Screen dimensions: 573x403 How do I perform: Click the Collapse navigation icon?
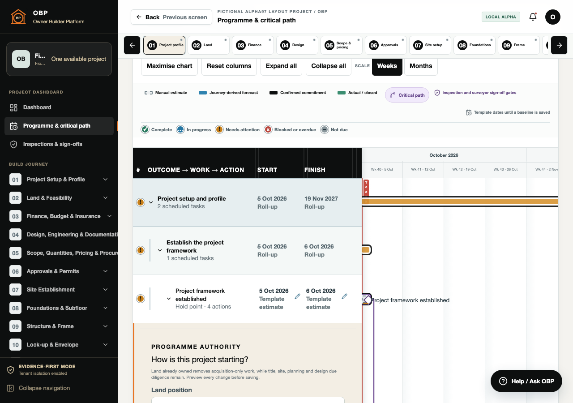(10, 388)
